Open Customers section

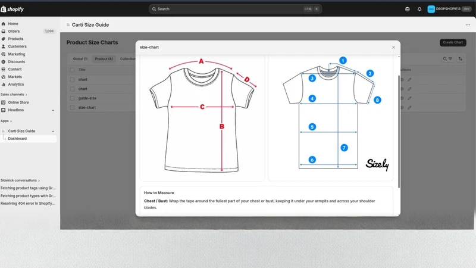(x=17, y=46)
